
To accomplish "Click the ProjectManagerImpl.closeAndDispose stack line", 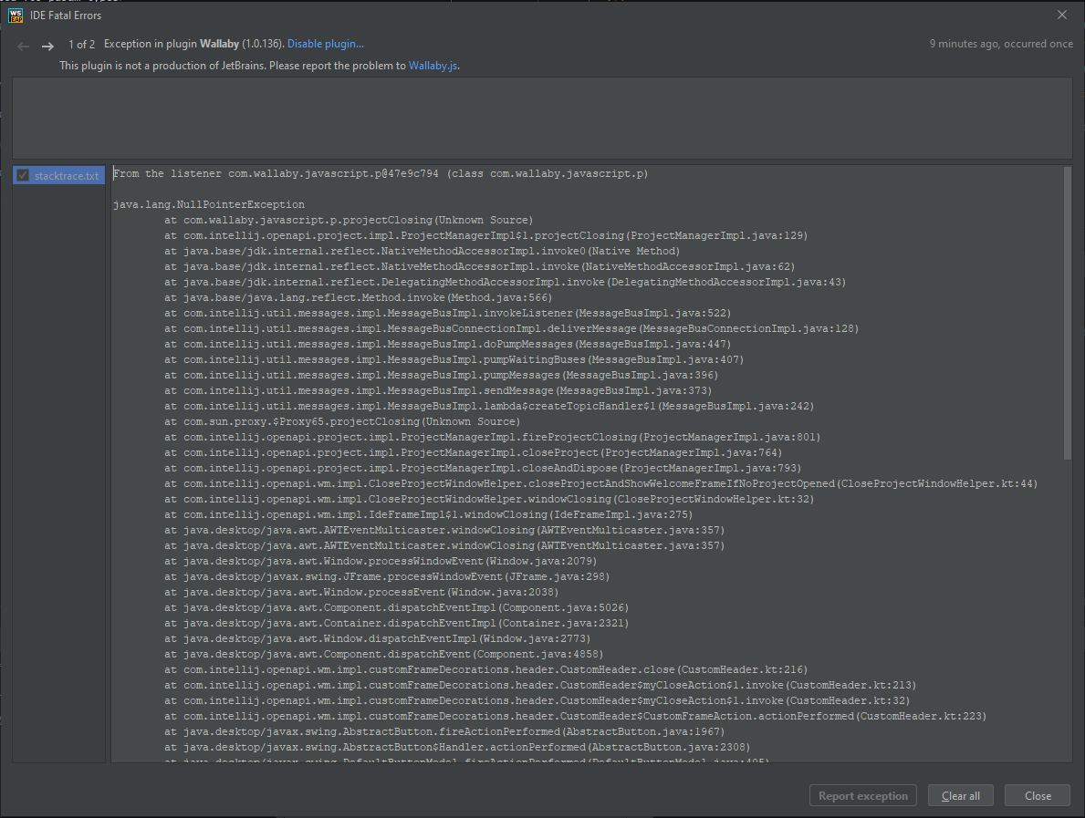I will [x=483, y=468].
